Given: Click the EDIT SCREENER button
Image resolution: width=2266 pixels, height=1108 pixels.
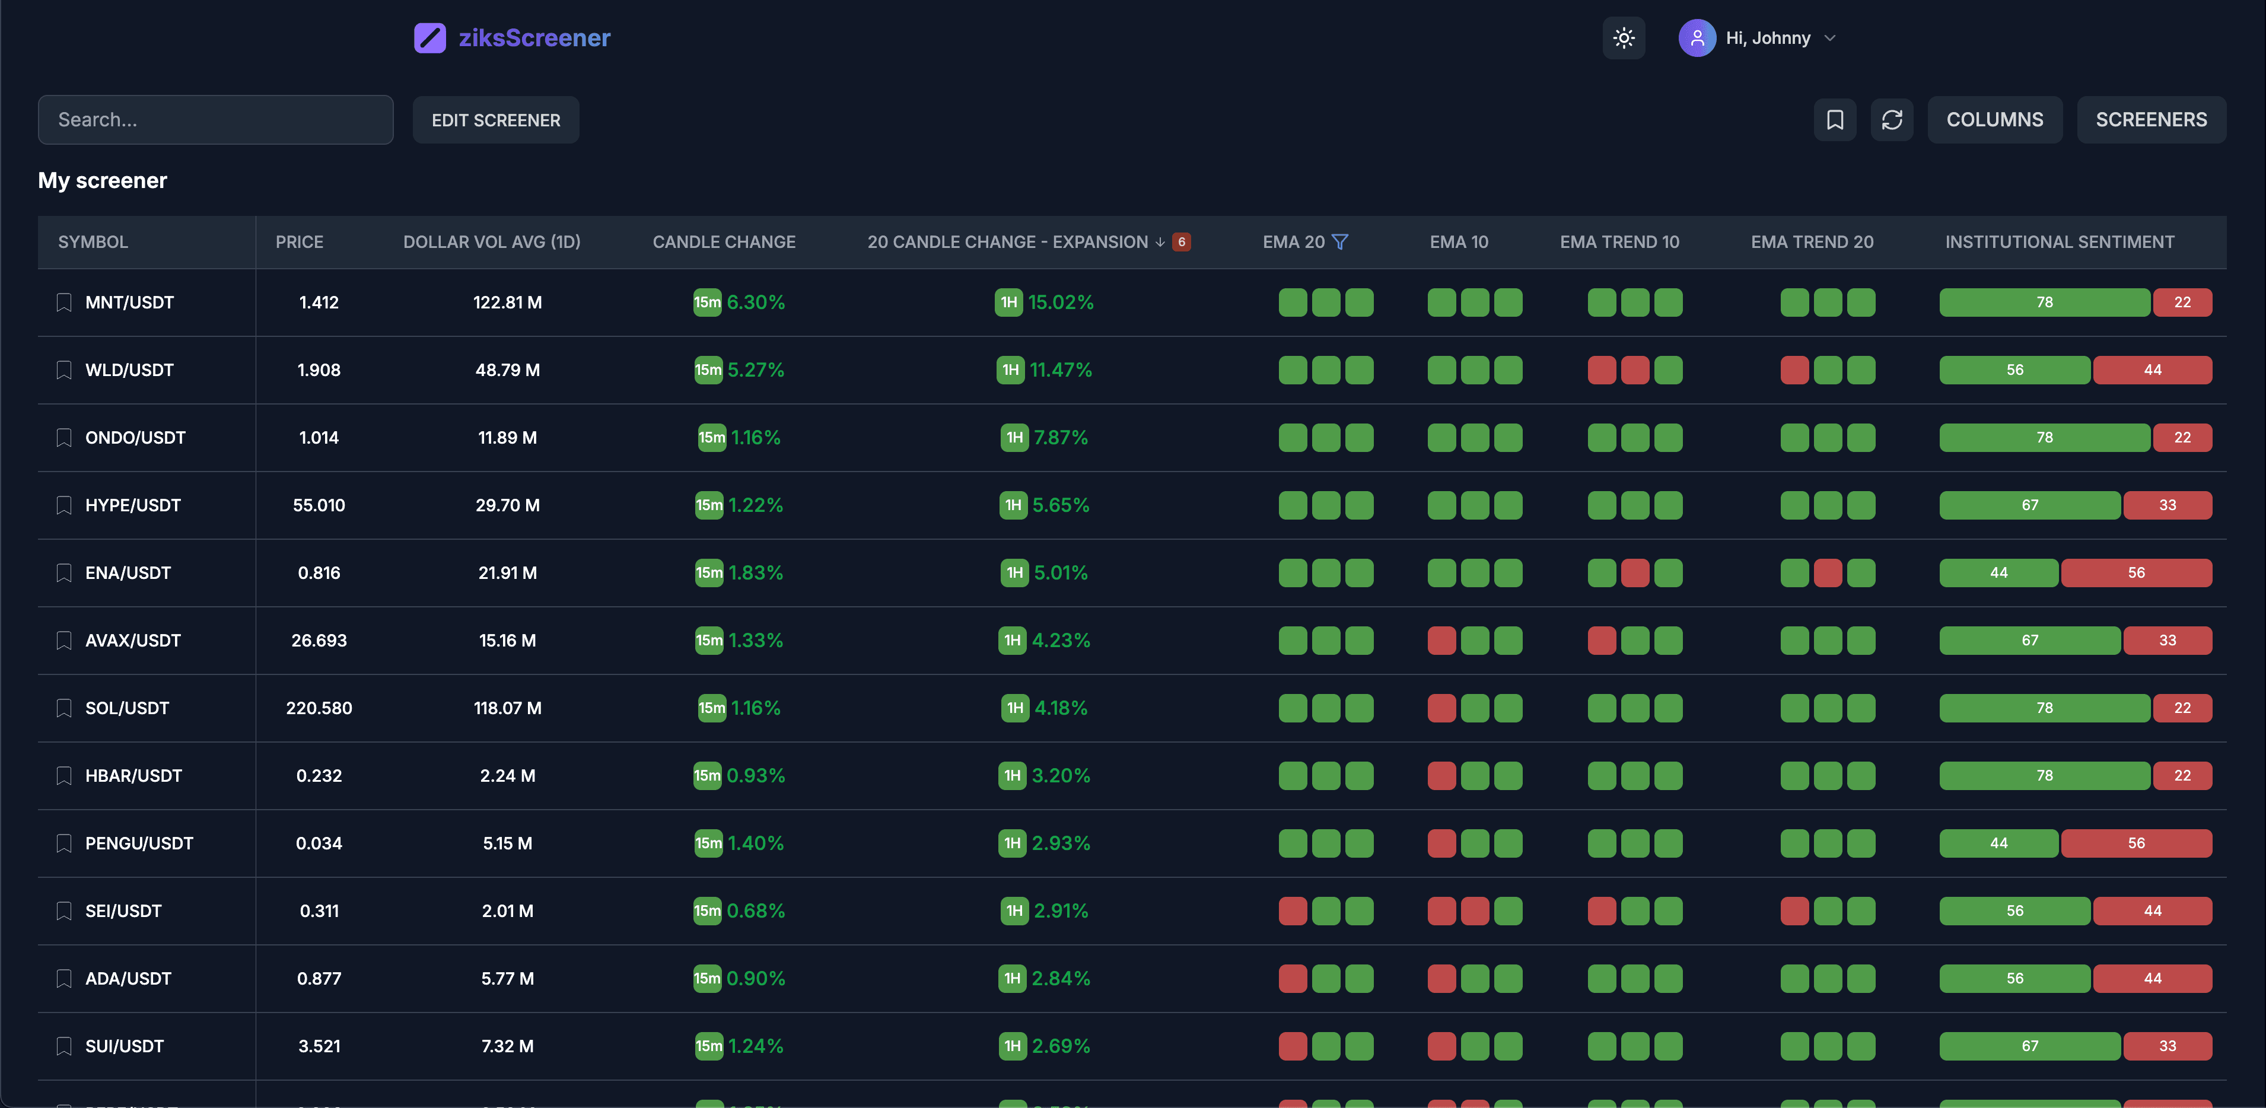Looking at the screenshot, I should (x=495, y=120).
